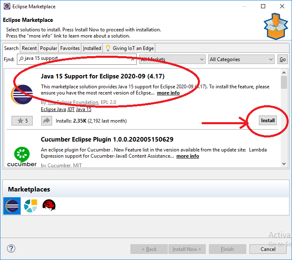The width and height of the screenshot is (292, 260).
Task: Switch to the Favorites tab
Action: pyautogui.click(x=70, y=48)
